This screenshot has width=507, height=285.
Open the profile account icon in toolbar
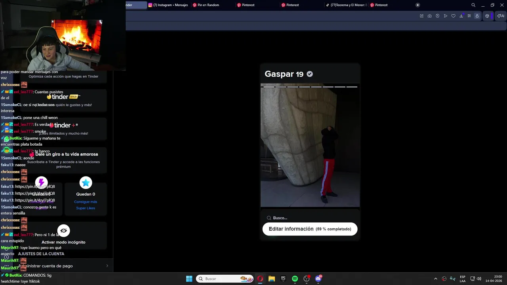click(477, 16)
